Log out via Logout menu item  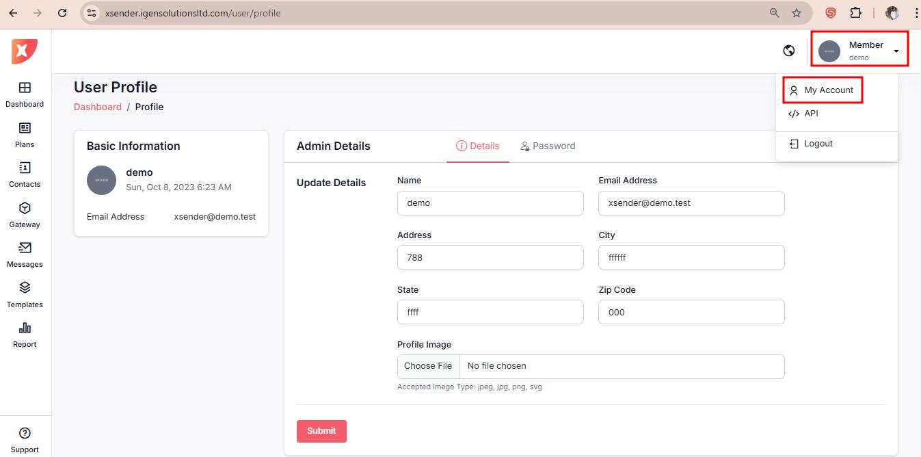point(818,144)
